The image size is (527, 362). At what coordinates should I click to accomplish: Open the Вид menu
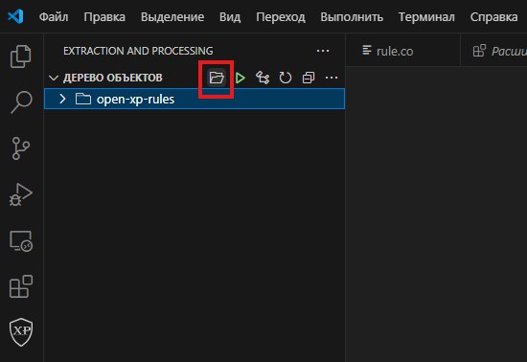(x=230, y=17)
